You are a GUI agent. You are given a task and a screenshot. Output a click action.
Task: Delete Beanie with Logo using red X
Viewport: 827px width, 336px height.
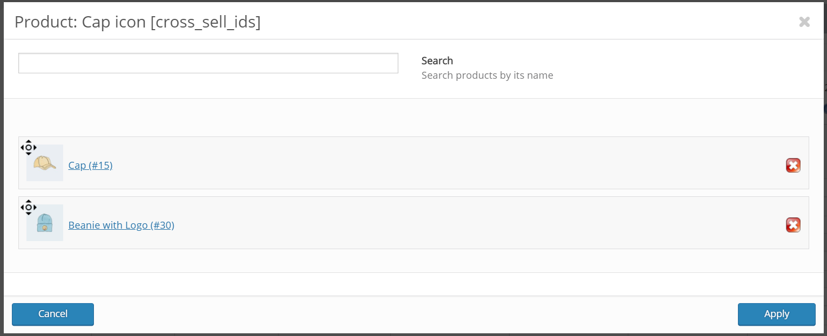click(x=792, y=225)
